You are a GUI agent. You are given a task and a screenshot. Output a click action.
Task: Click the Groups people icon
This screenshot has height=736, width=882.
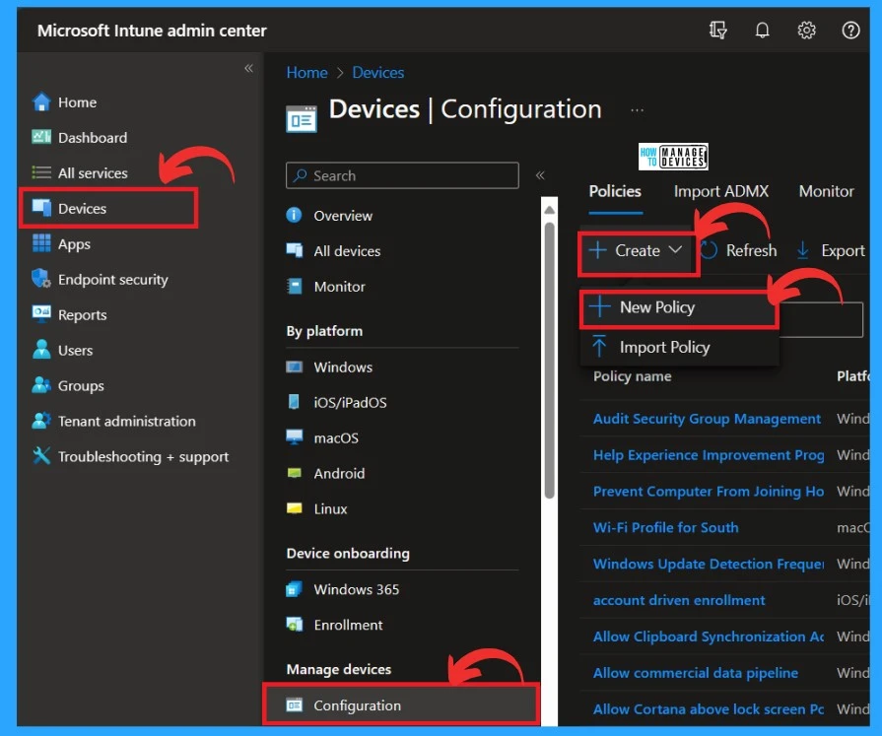click(x=41, y=385)
